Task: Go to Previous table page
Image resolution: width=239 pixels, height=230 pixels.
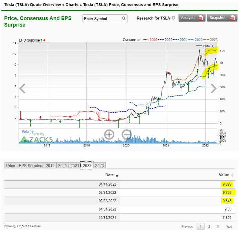Action: (x=187, y=227)
